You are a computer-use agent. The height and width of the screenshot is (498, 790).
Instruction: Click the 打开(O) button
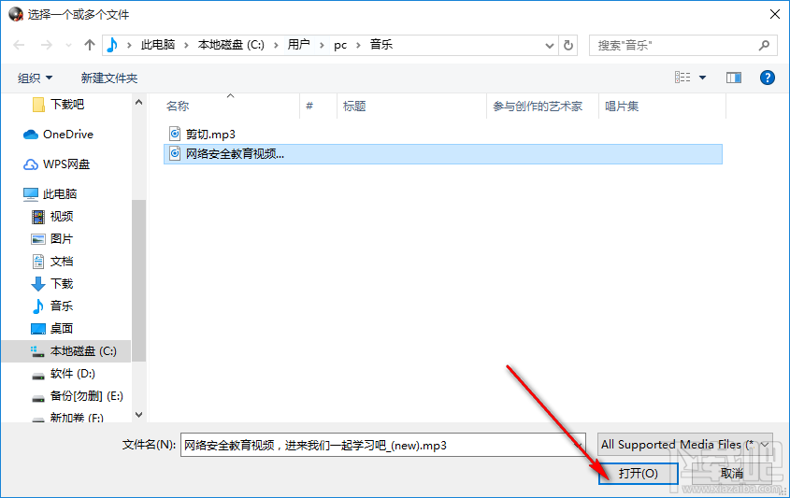click(639, 474)
